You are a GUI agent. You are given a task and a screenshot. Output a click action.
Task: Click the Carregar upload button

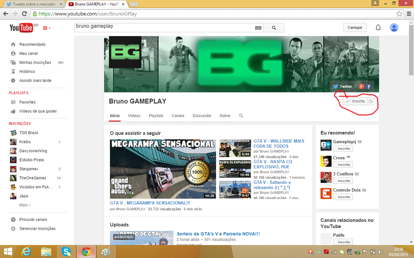(x=355, y=28)
